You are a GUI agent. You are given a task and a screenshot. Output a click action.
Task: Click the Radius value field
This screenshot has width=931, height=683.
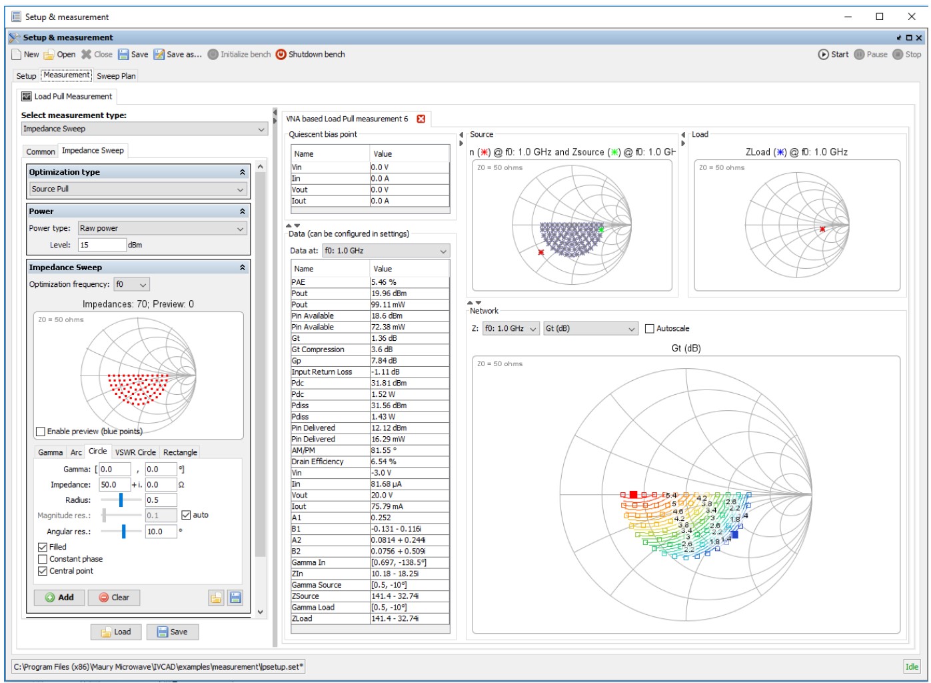[161, 500]
